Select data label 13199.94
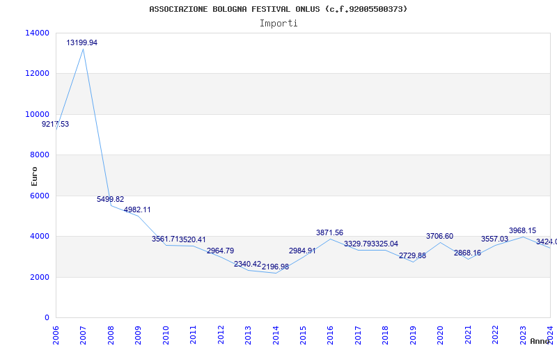The width and height of the screenshot is (557, 348). (81, 42)
